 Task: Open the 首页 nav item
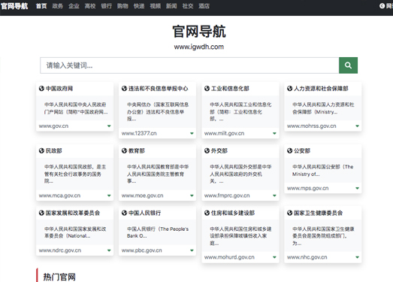[x=41, y=6]
